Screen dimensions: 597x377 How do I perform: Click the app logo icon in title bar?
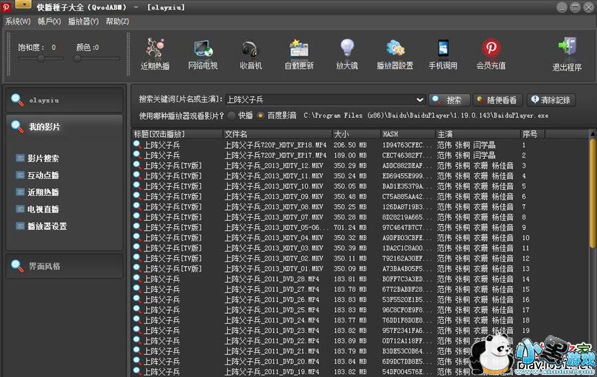click(x=6, y=7)
